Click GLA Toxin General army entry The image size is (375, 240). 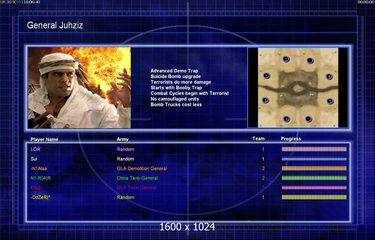click(136, 188)
